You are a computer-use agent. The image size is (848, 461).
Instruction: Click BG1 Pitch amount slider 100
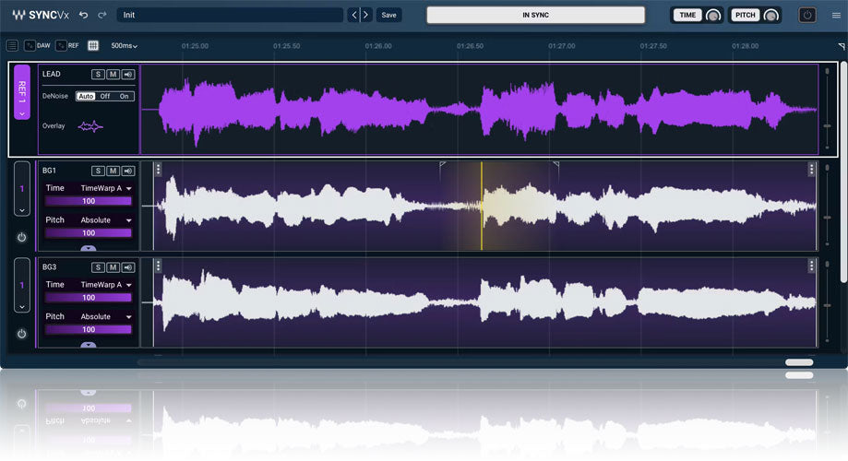point(89,233)
